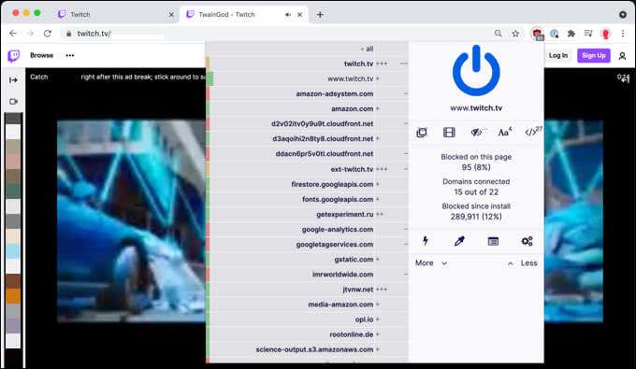Collapse panel using Less chevron
Viewport: 636px width, 369px height.
tap(523, 263)
